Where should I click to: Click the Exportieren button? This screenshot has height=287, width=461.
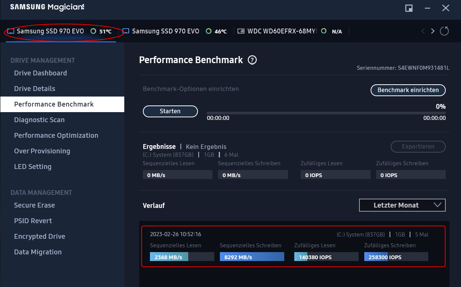coord(418,146)
